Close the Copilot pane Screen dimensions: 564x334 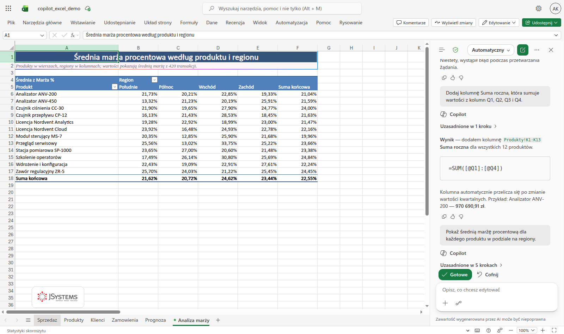[551, 50]
